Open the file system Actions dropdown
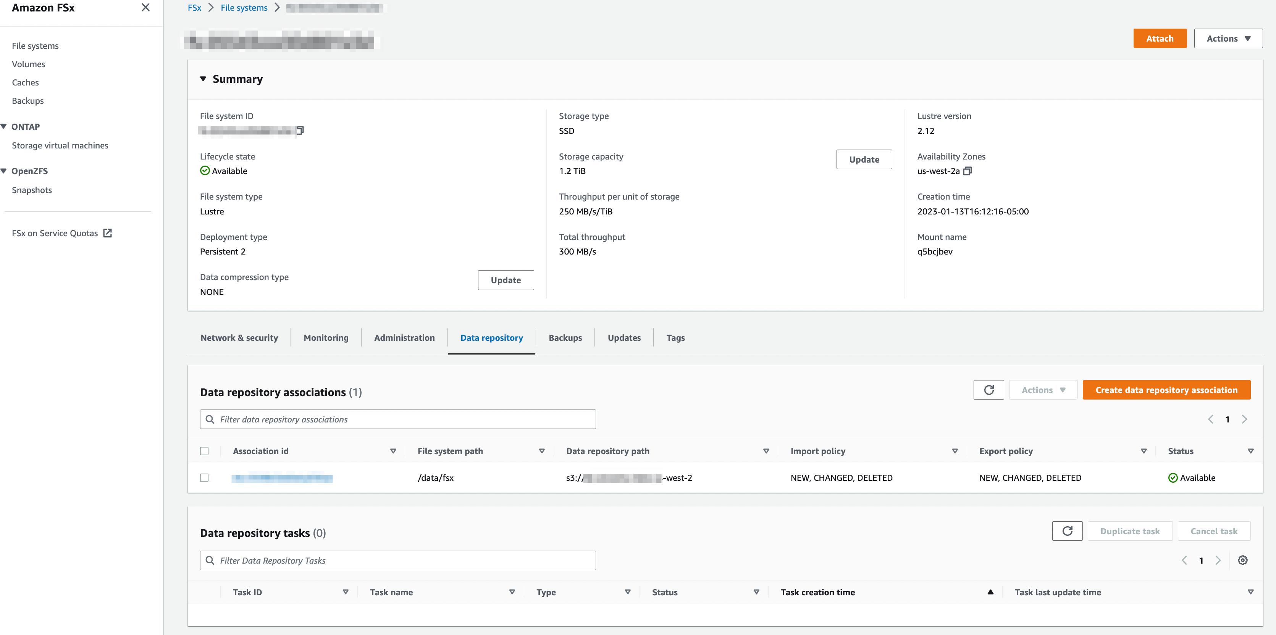The height and width of the screenshot is (635, 1276). click(1228, 39)
